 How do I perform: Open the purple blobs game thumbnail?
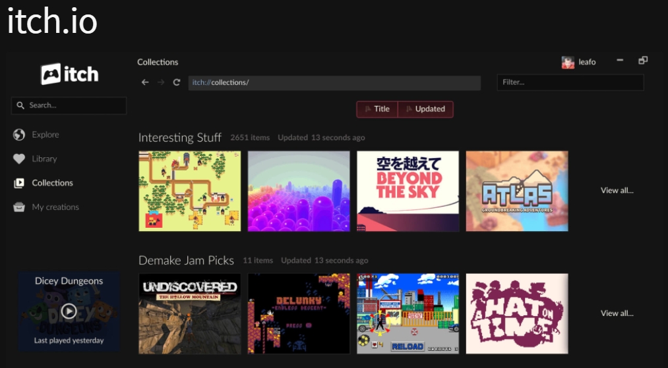pyautogui.click(x=299, y=191)
